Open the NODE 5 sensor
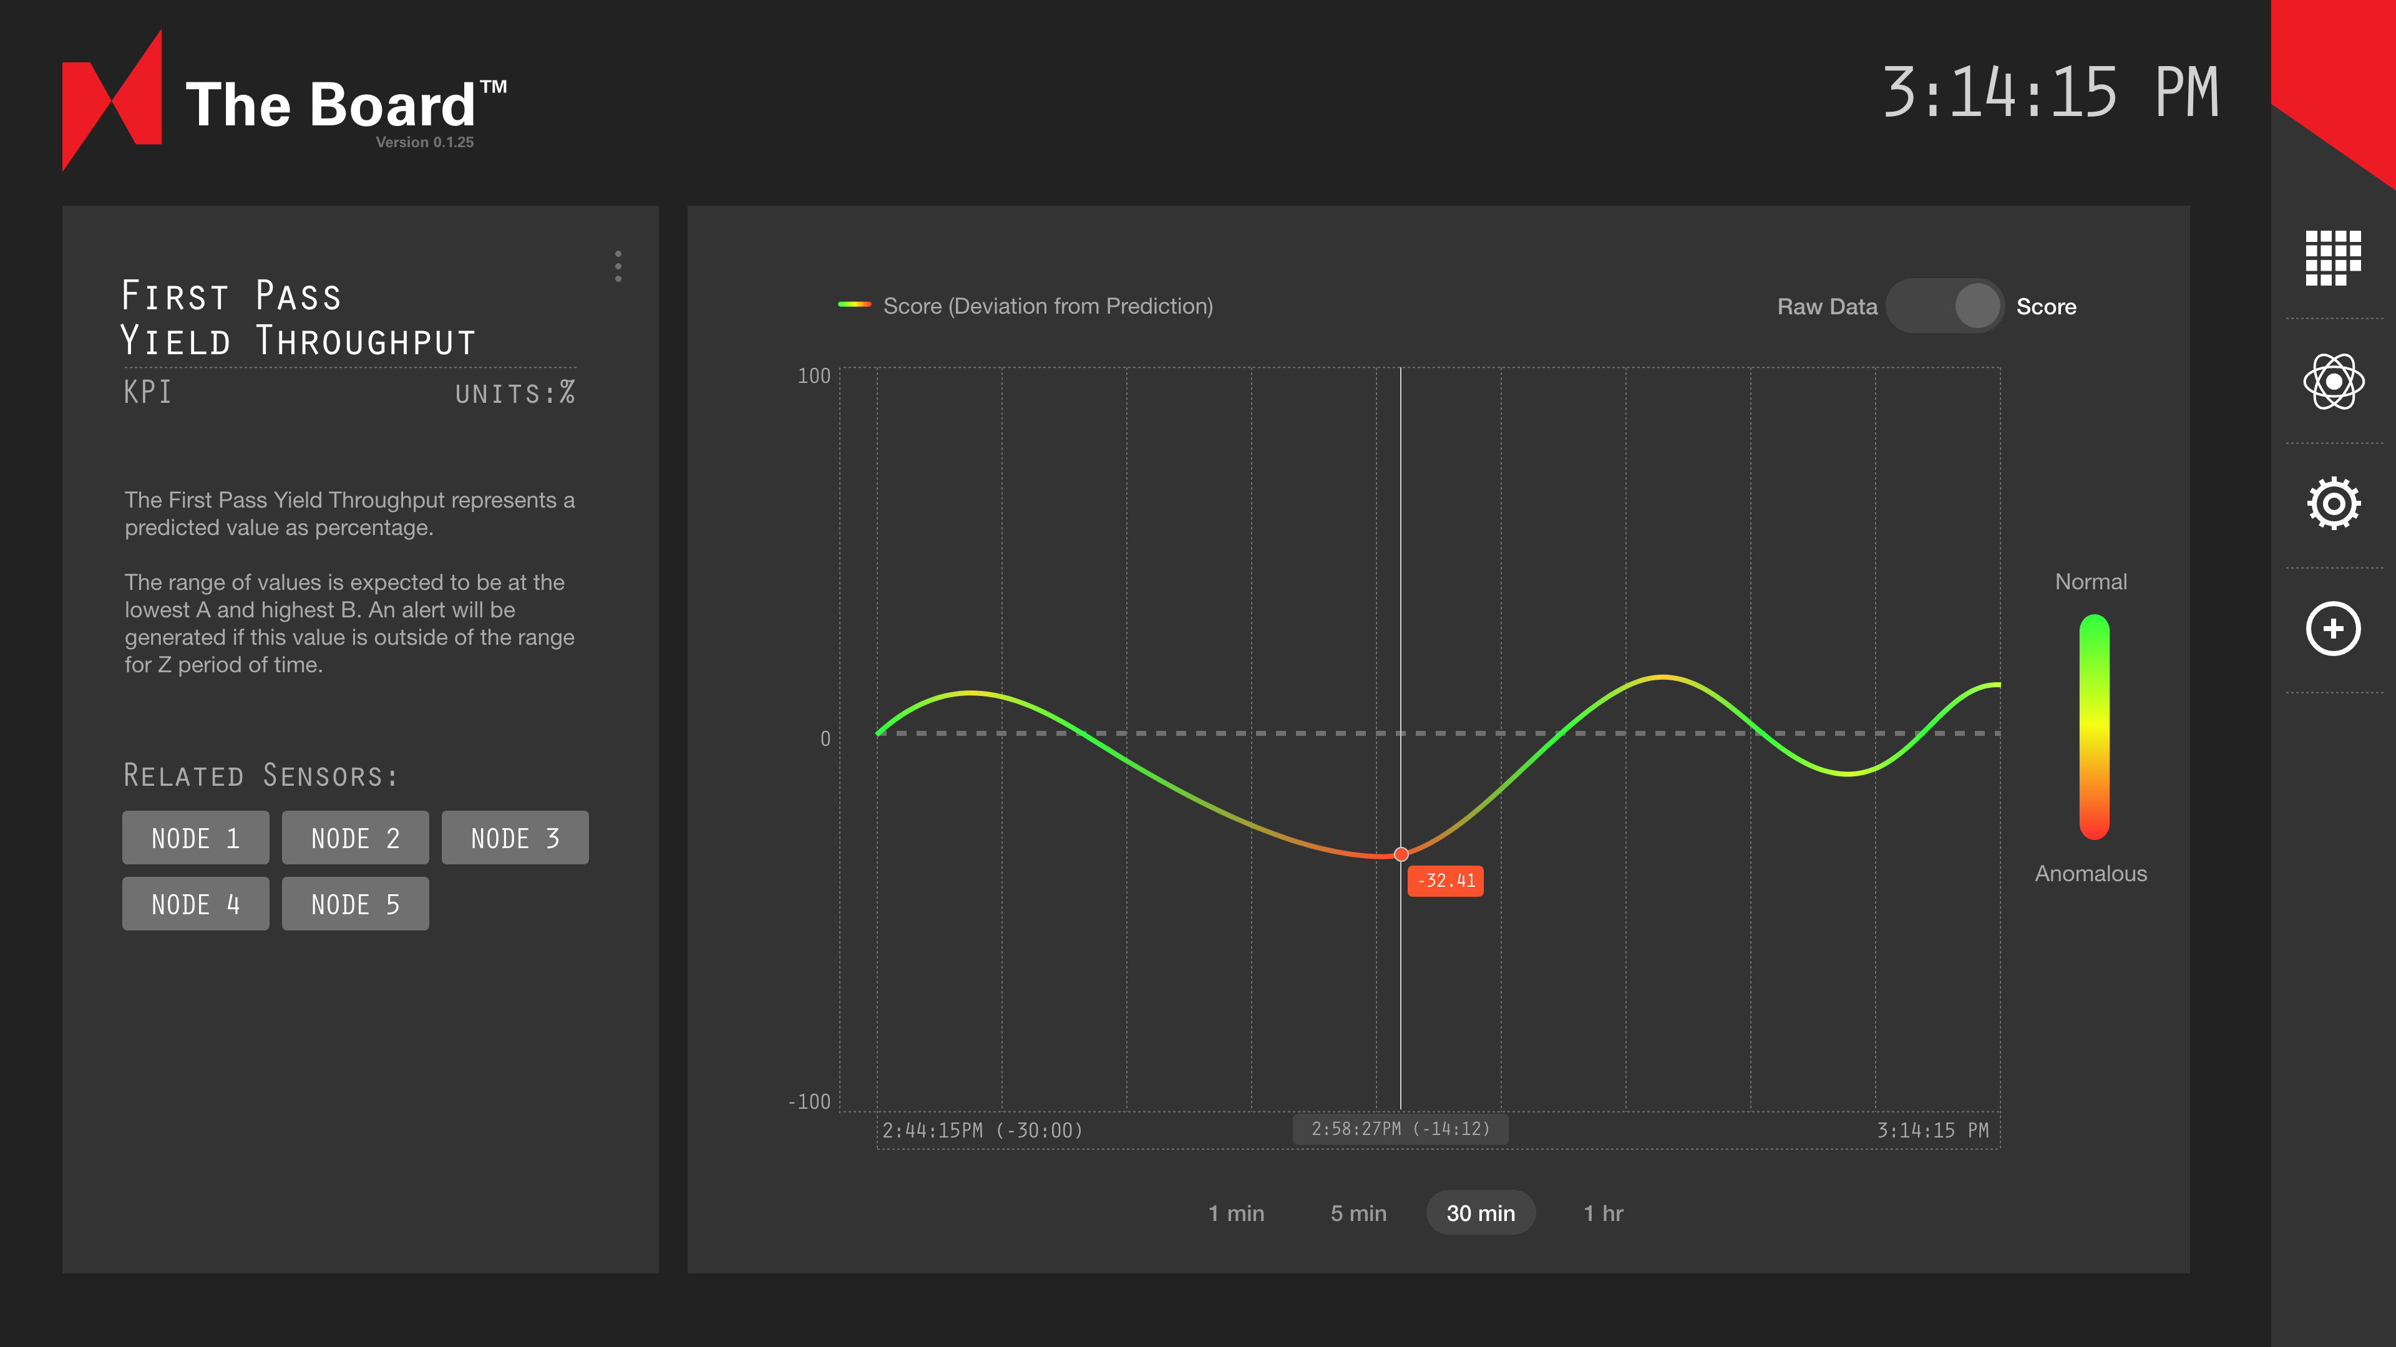This screenshot has width=2396, height=1347. 354,904
